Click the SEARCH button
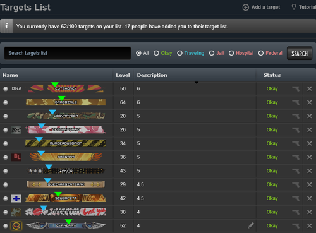 click(x=300, y=54)
